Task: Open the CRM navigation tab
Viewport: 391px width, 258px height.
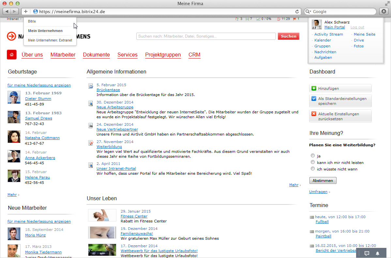Action: [x=194, y=55]
